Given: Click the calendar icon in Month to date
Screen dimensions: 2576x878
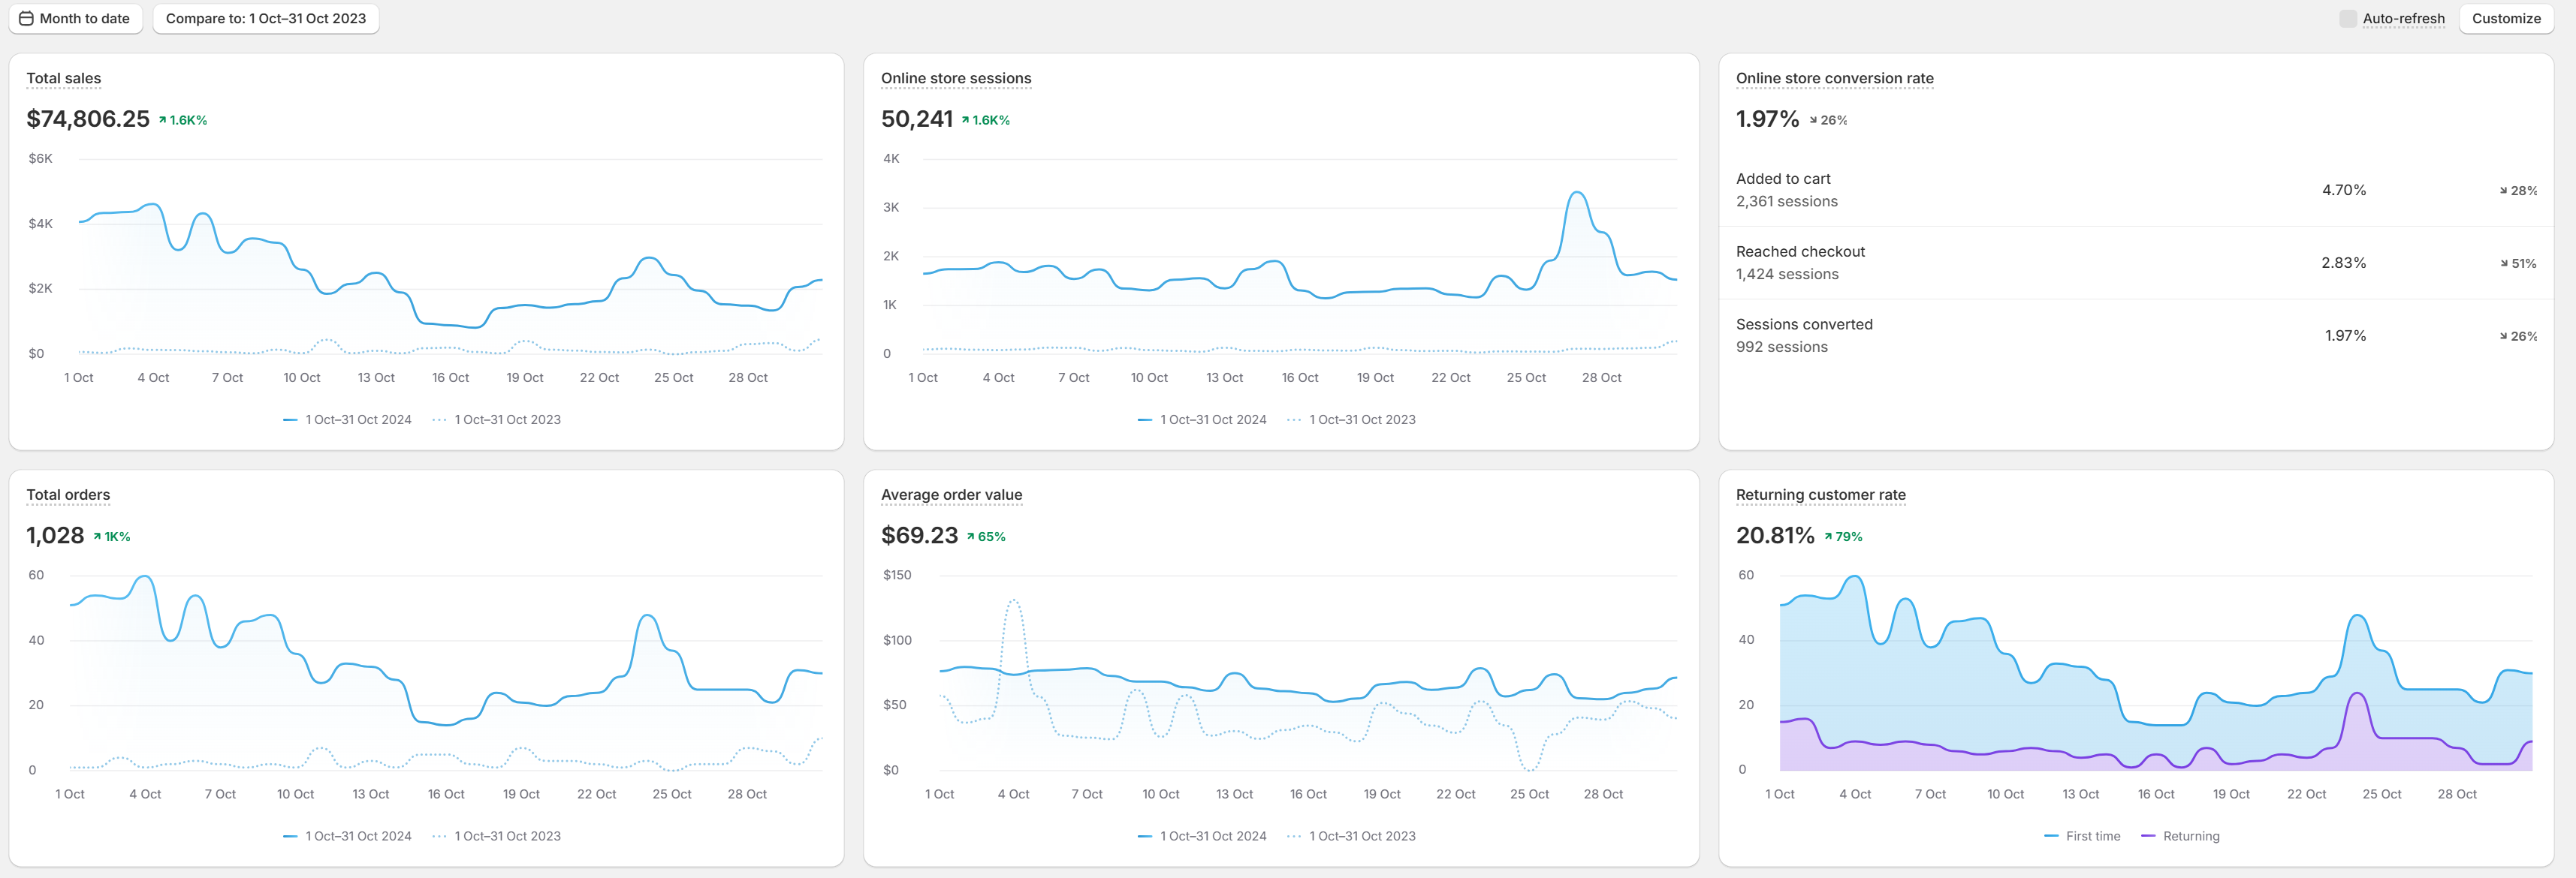Looking at the screenshot, I should 26,18.
